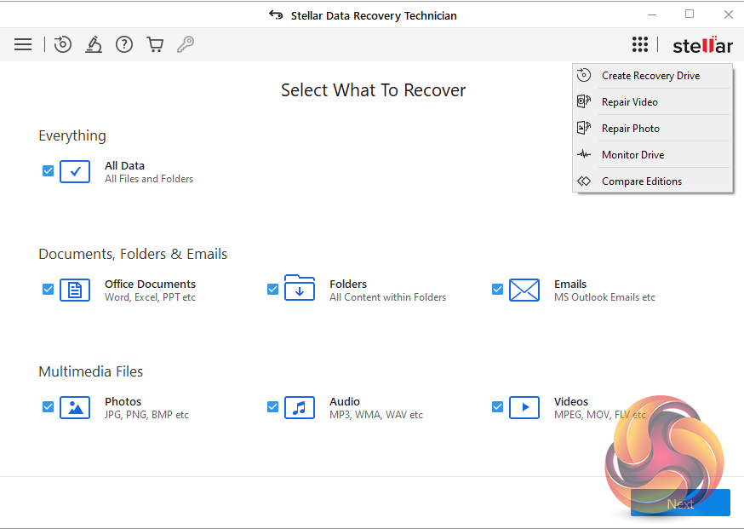Select Create Recovery Drive menu item
Viewport: 744px width, 529px height.
click(650, 76)
